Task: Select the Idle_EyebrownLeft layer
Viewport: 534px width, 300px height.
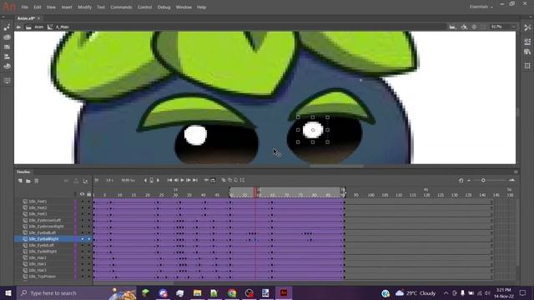Action: pyautogui.click(x=44, y=220)
